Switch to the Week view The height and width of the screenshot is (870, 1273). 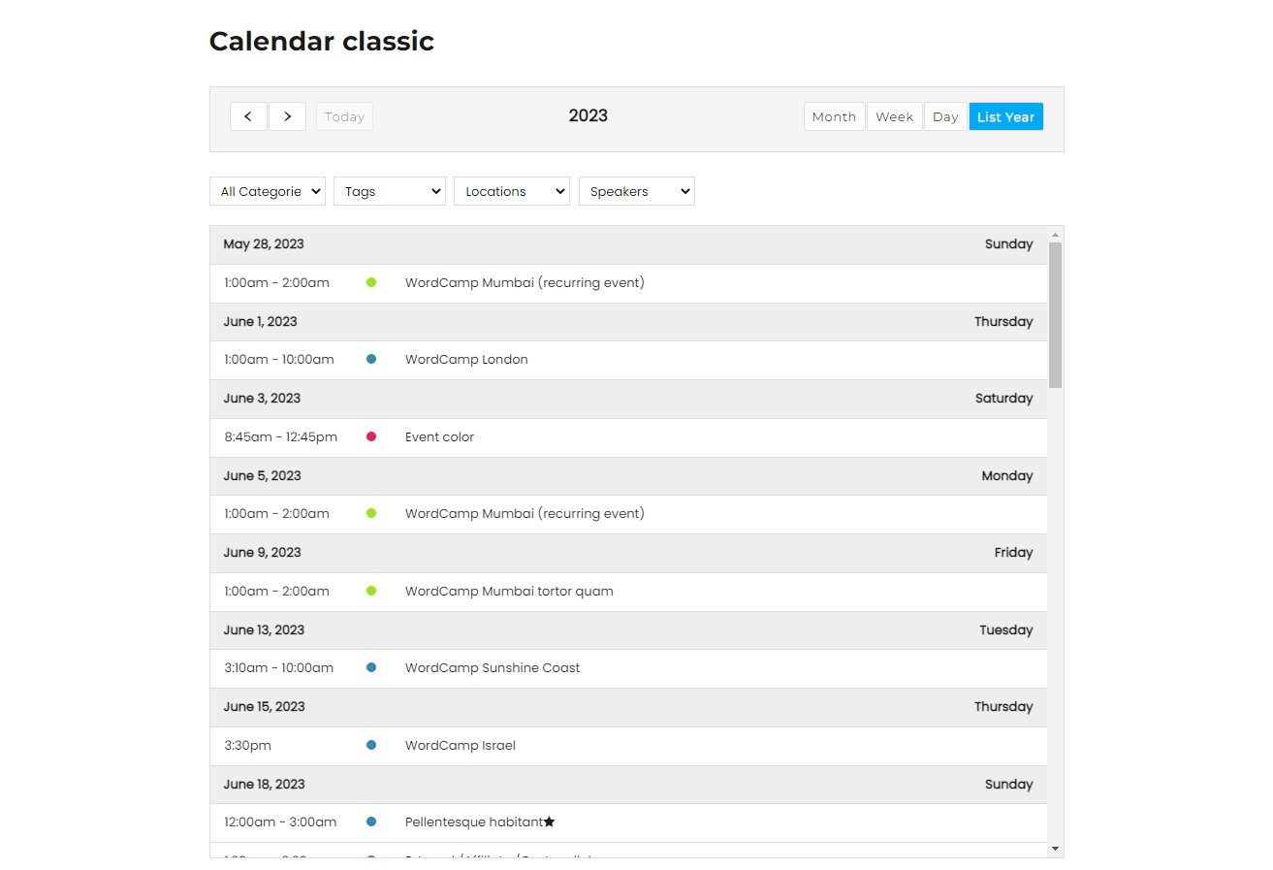click(894, 116)
